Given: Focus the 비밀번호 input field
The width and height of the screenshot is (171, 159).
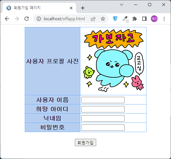Looking at the screenshot, I should pos(103,127).
